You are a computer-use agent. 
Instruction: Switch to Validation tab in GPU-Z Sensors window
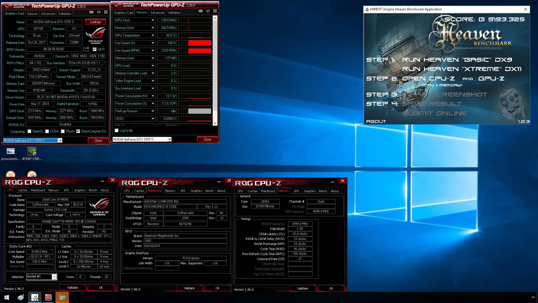tap(174, 12)
